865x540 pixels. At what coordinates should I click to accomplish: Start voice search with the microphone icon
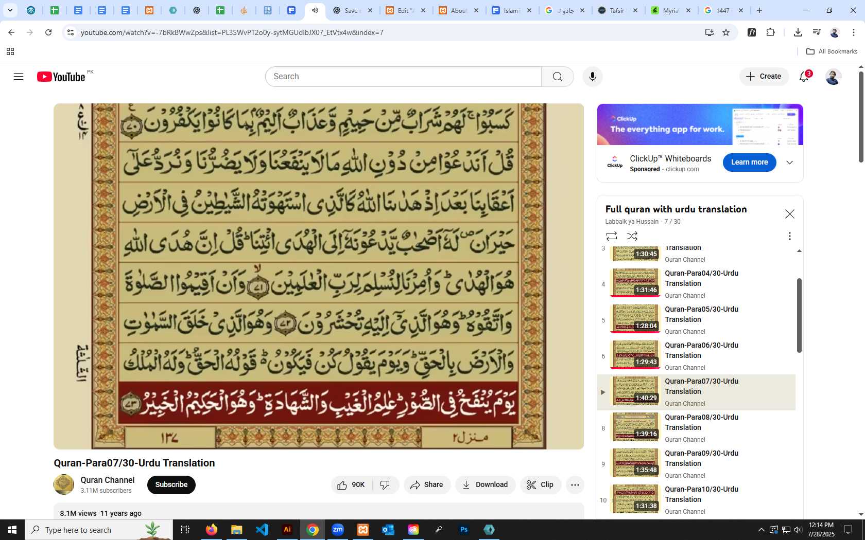(x=593, y=77)
